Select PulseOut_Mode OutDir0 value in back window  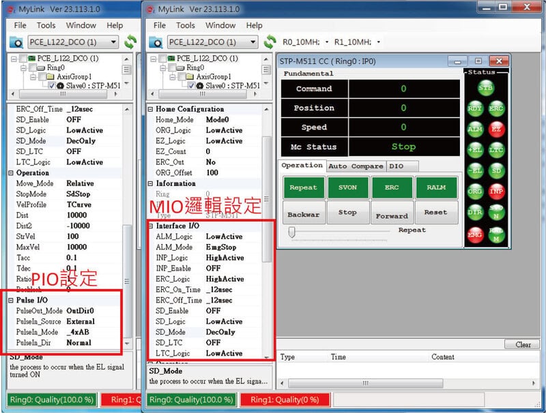pyautogui.click(x=80, y=311)
